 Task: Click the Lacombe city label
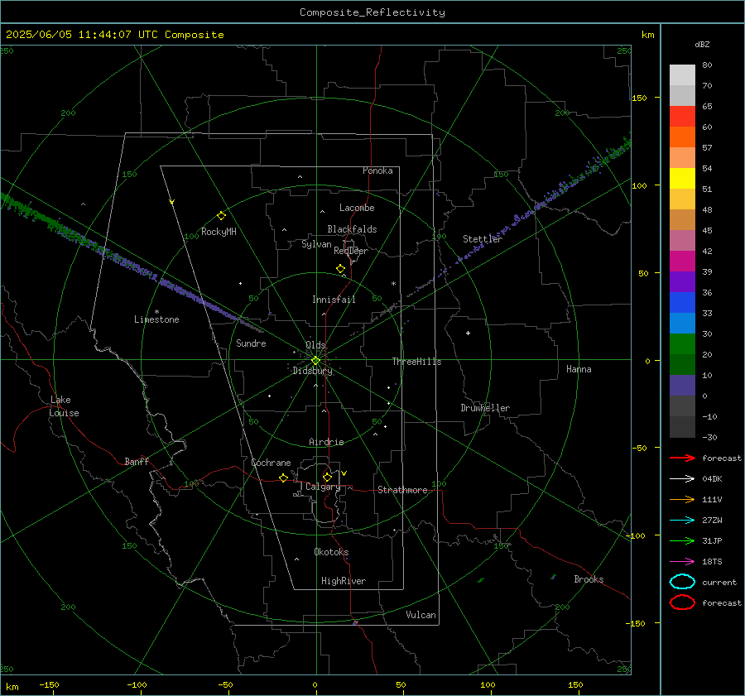(x=357, y=208)
